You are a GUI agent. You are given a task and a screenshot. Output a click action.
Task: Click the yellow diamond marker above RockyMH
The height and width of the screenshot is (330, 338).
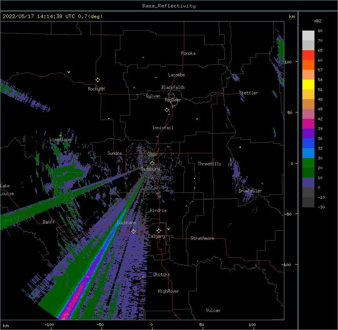click(x=98, y=80)
